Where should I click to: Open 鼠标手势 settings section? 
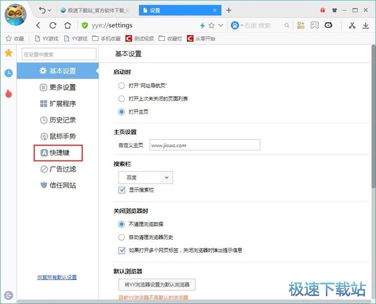[x=58, y=136]
